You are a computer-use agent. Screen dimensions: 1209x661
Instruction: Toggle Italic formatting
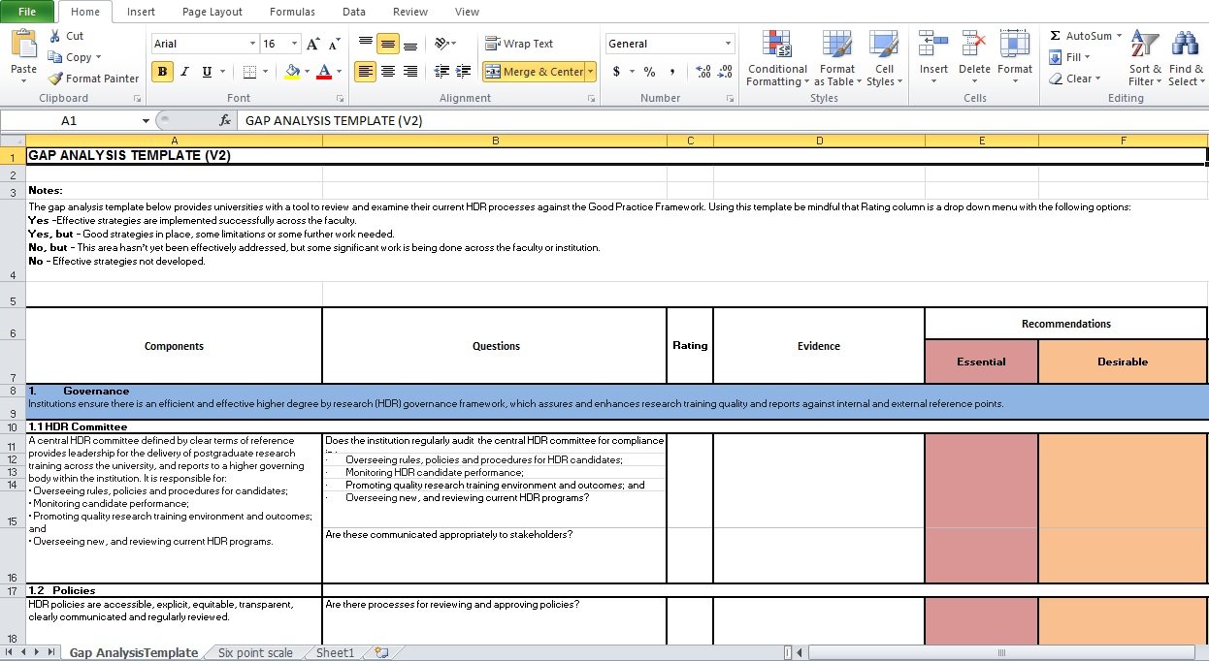184,72
